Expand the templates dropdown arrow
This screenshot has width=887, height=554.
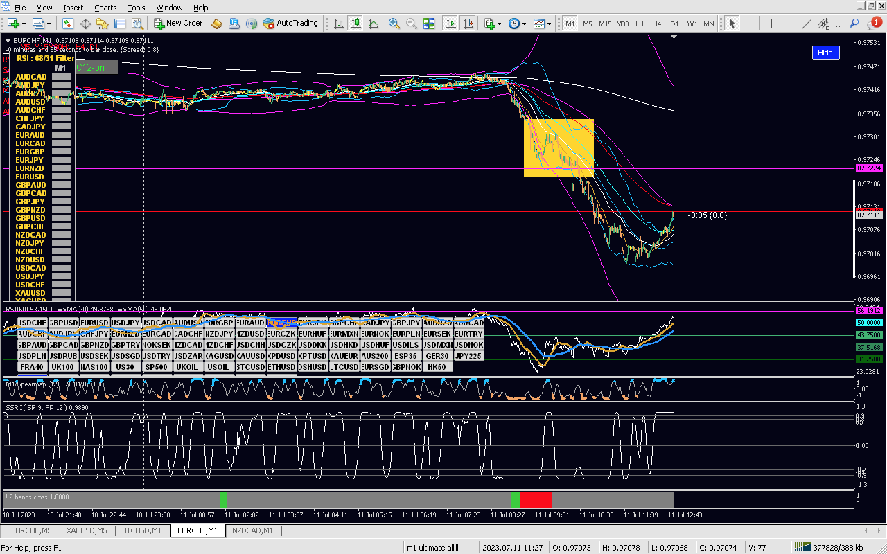549,24
